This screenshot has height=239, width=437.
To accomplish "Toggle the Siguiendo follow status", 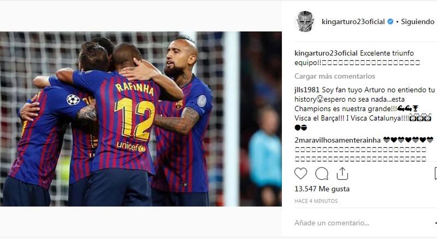I will tap(417, 21).
